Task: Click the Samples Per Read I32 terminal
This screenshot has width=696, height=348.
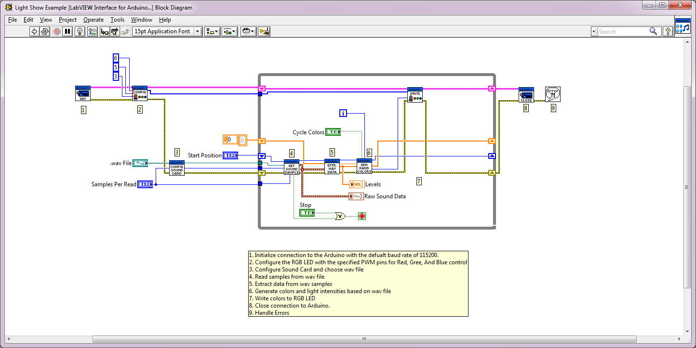Action: tap(145, 184)
